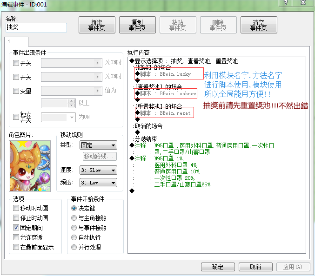
Task: Open the second 开关 selector field
Action: pyautogui.click(x=72, y=77)
